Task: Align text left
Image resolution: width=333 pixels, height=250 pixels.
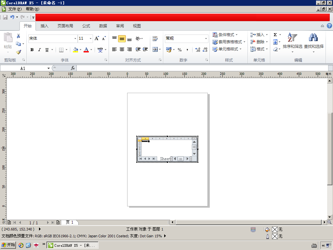Action: [x=114, y=49]
